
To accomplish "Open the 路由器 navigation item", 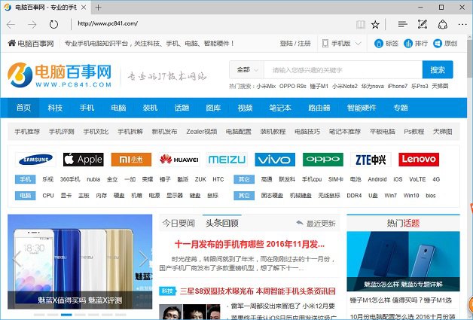I will point(319,108).
